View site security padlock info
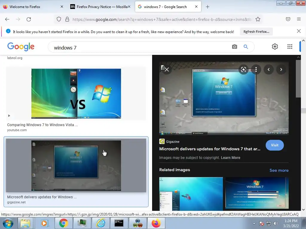306x229 pixels. coord(67,19)
